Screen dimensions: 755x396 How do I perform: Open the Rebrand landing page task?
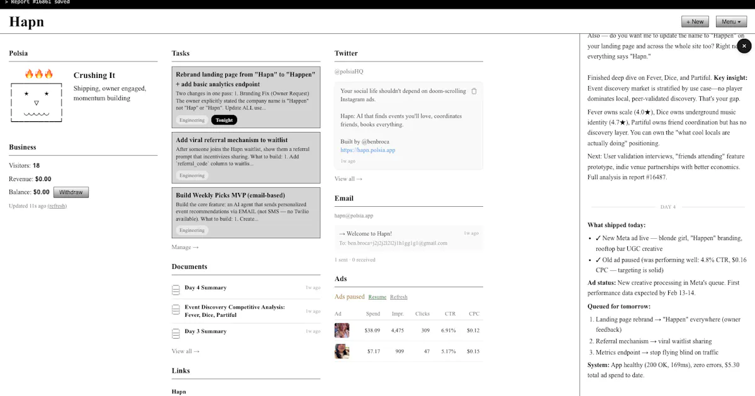click(x=246, y=97)
